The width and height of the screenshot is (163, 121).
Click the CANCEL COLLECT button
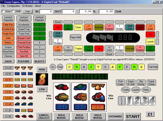point(44,116)
